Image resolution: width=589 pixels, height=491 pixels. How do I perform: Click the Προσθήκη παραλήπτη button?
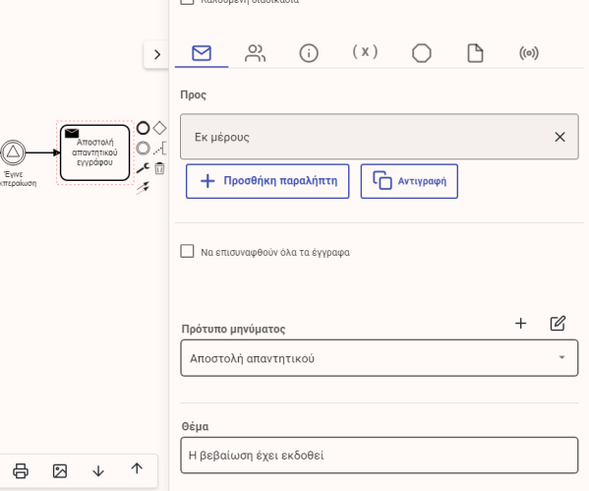[x=267, y=181]
